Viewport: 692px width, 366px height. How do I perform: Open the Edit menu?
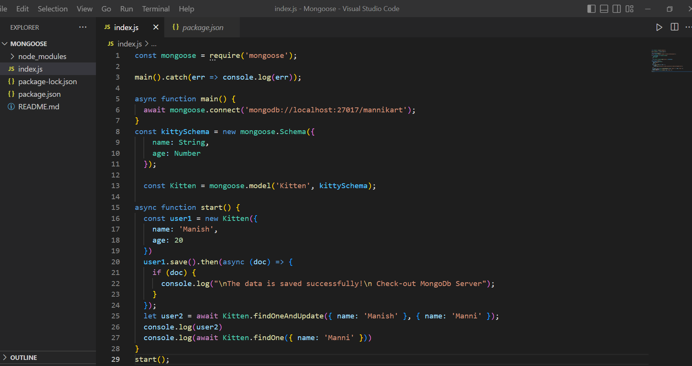pyautogui.click(x=22, y=9)
